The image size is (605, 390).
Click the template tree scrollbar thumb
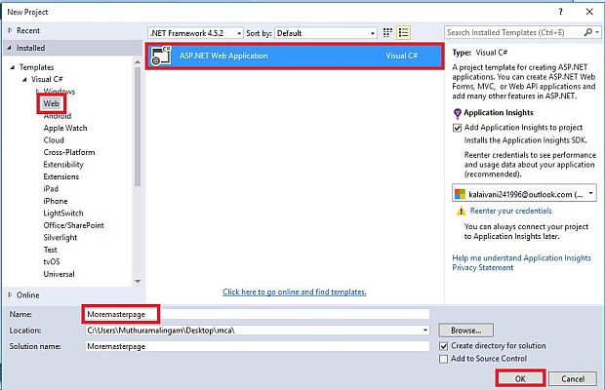138,127
